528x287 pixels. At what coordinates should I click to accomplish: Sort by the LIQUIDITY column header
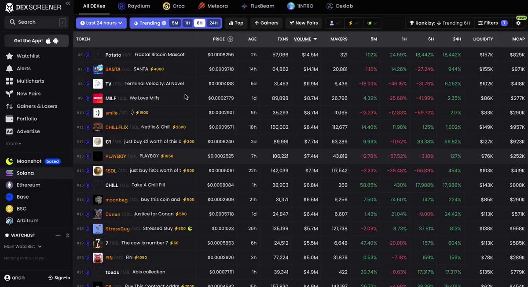[x=483, y=39]
